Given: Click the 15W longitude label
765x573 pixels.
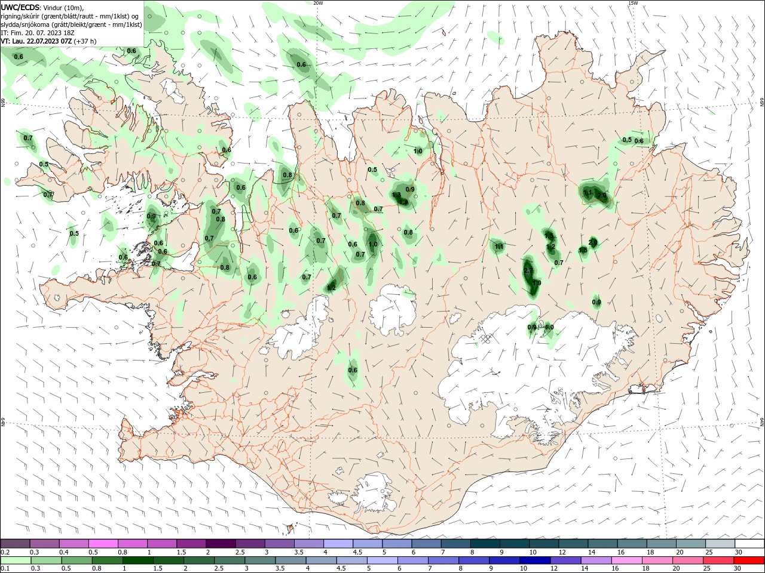Looking at the screenshot, I should 633,3.
